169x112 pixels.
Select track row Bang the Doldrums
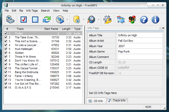(x=43, y=72)
